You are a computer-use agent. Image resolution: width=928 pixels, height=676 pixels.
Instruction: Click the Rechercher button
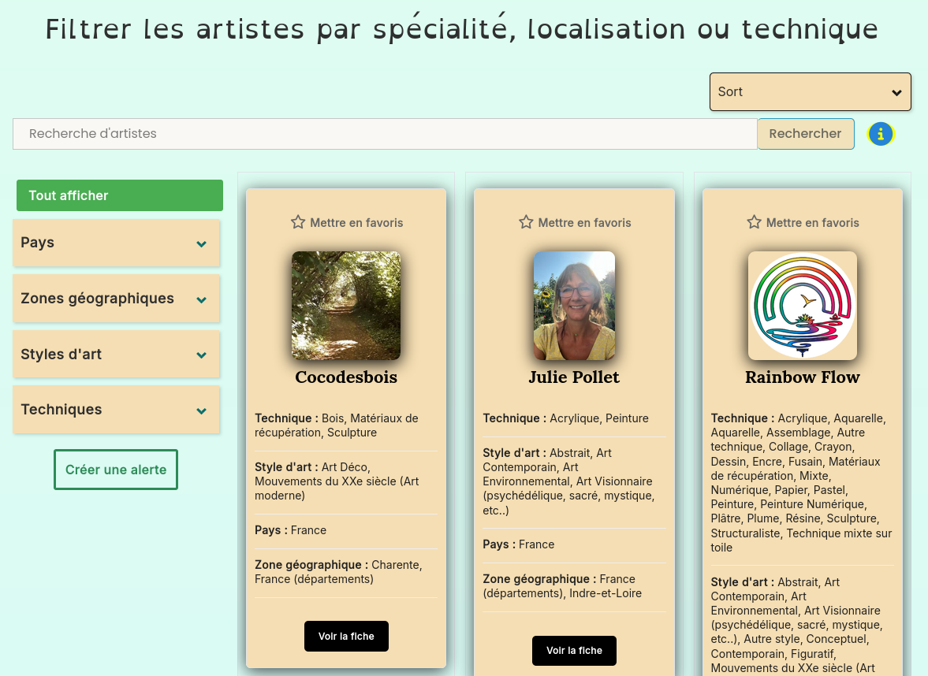[x=805, y=134]
